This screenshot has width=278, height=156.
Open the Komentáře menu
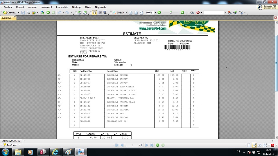(x=62, y=7)
